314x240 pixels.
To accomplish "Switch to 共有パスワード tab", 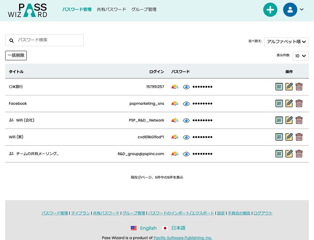I will (x=111, y=10).
